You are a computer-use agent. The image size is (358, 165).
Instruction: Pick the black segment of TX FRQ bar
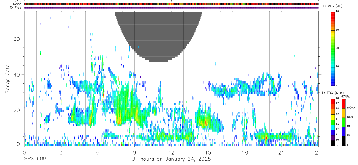click(333, 143)
